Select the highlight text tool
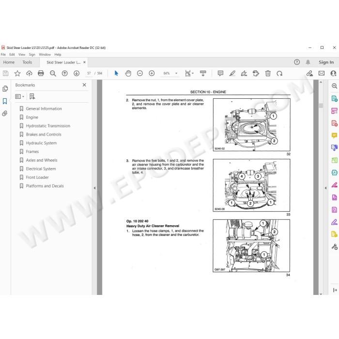Screen dimensions: 339x339 (x=232, y=74)
